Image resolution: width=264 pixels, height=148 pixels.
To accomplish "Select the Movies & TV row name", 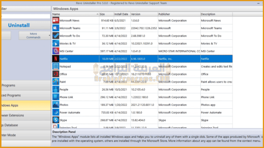I will (68, 43).
